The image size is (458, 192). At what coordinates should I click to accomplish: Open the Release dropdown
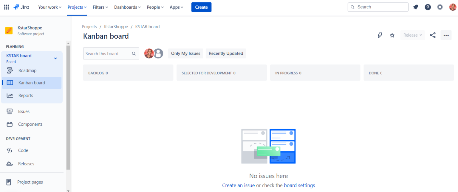pos(412,35)
